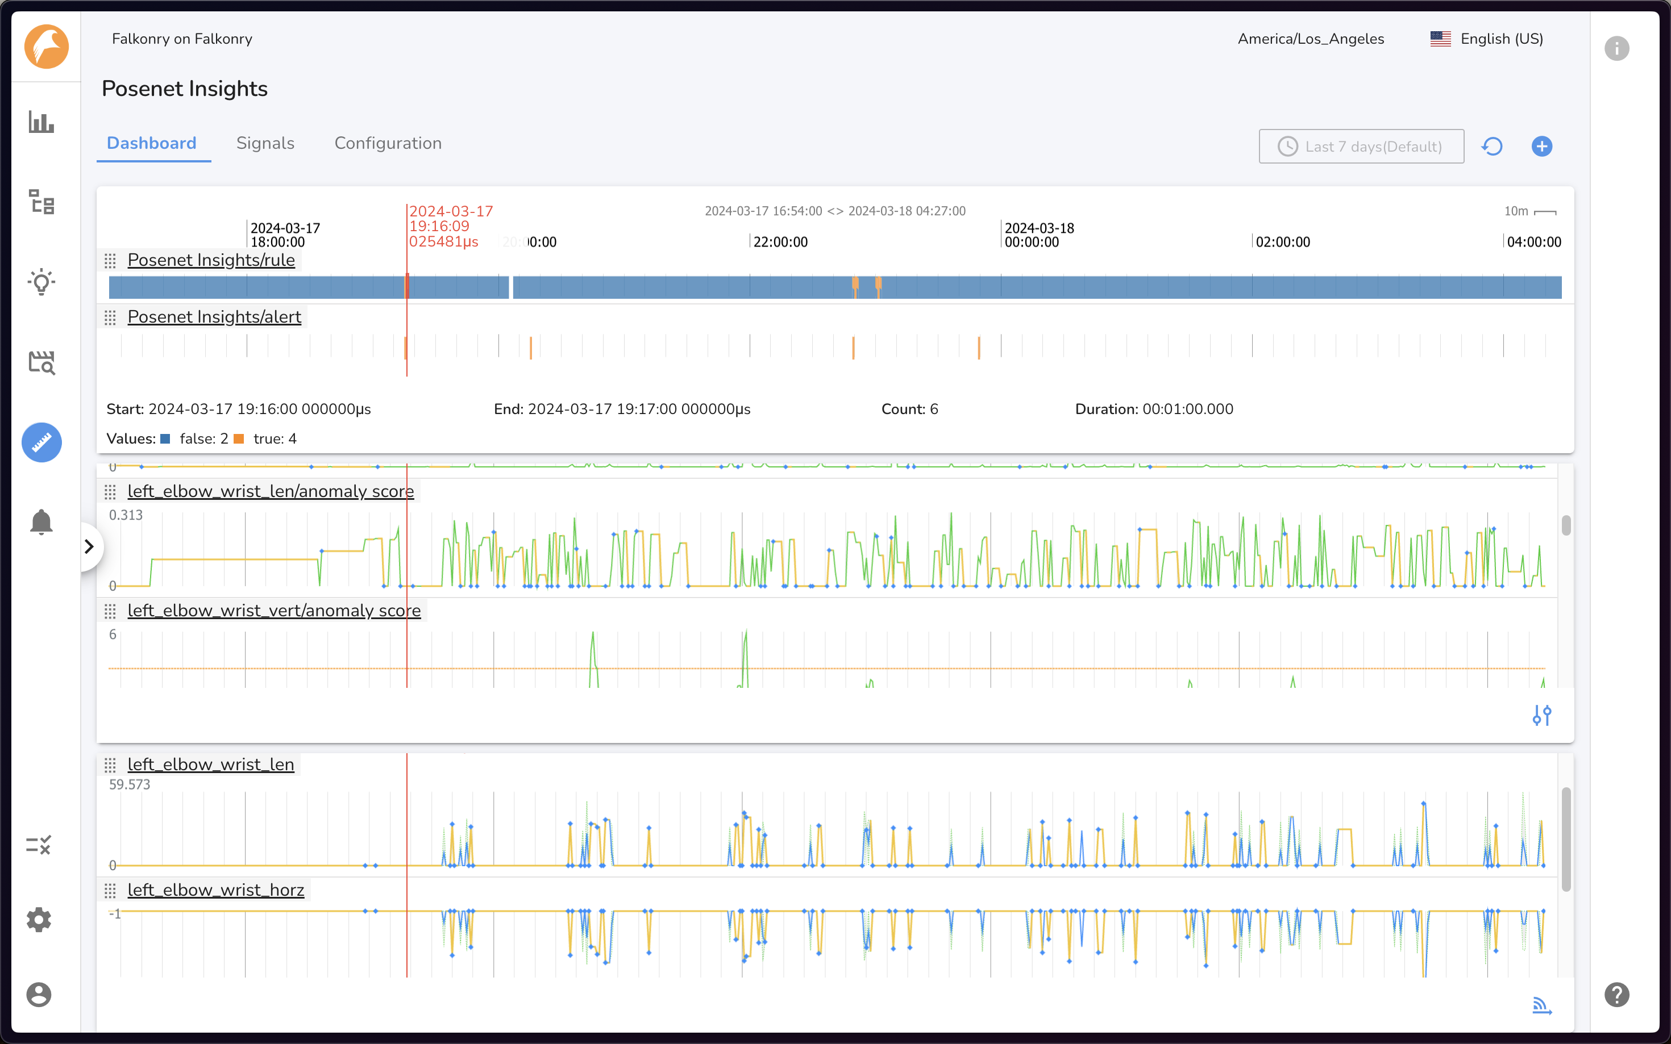Open the hierarchy tree icon in sidebar
This screenshot has height=1044, width=1671.
point(41,202)
